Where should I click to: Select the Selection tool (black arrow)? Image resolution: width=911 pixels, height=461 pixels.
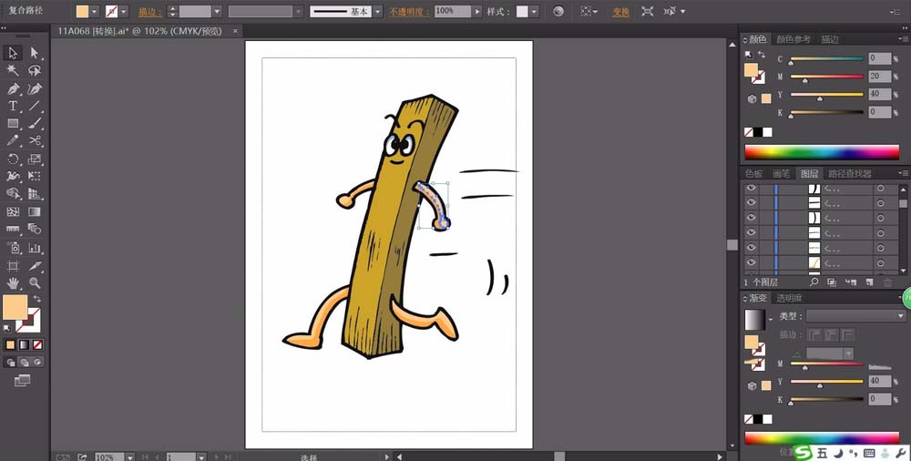tap(13, 53)
